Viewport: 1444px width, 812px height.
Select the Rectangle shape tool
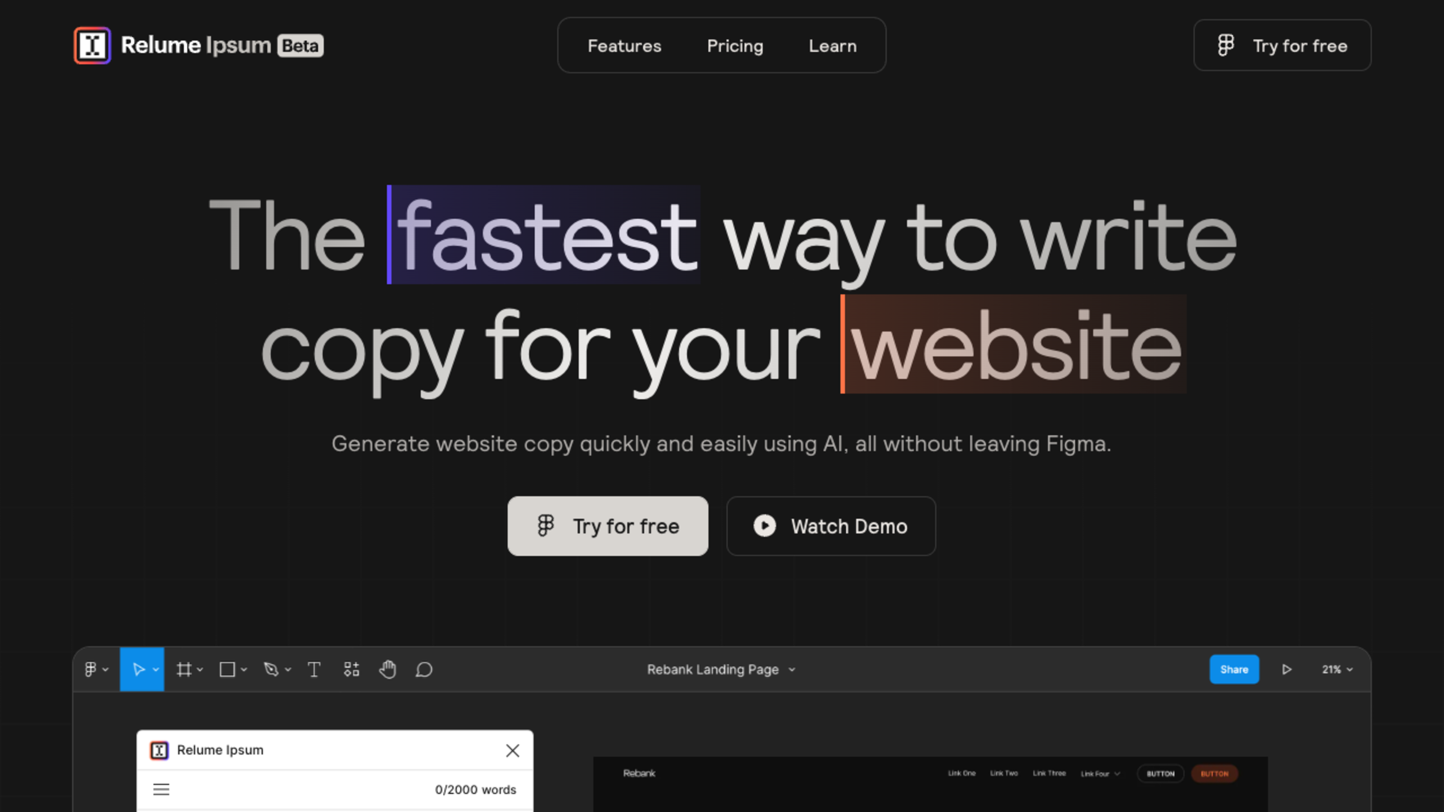click(x=227, y=669)
